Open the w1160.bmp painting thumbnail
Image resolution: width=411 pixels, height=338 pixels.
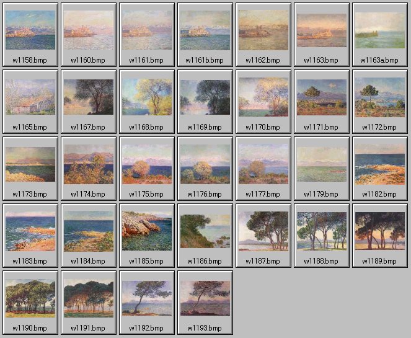89,32
